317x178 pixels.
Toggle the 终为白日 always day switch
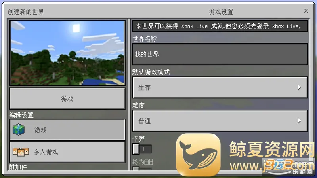point(141,170)
